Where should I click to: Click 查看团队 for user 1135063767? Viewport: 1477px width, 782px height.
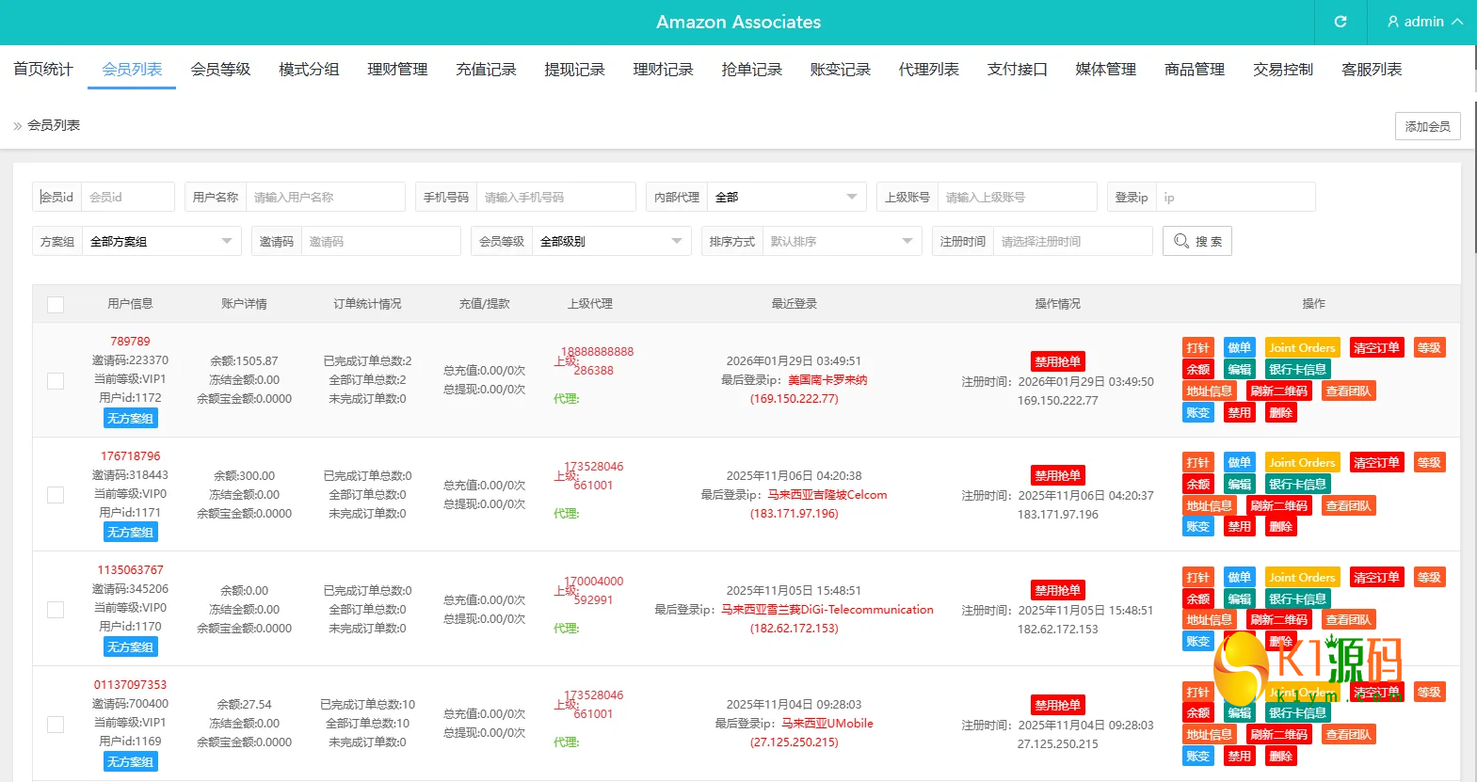[1348, 620]
